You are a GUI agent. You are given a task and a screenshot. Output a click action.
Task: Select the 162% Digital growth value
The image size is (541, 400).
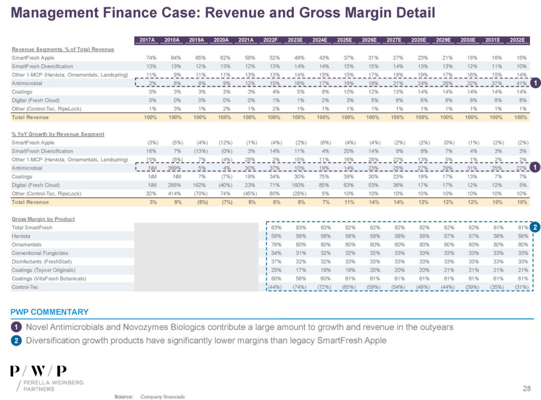click(199, 185)
